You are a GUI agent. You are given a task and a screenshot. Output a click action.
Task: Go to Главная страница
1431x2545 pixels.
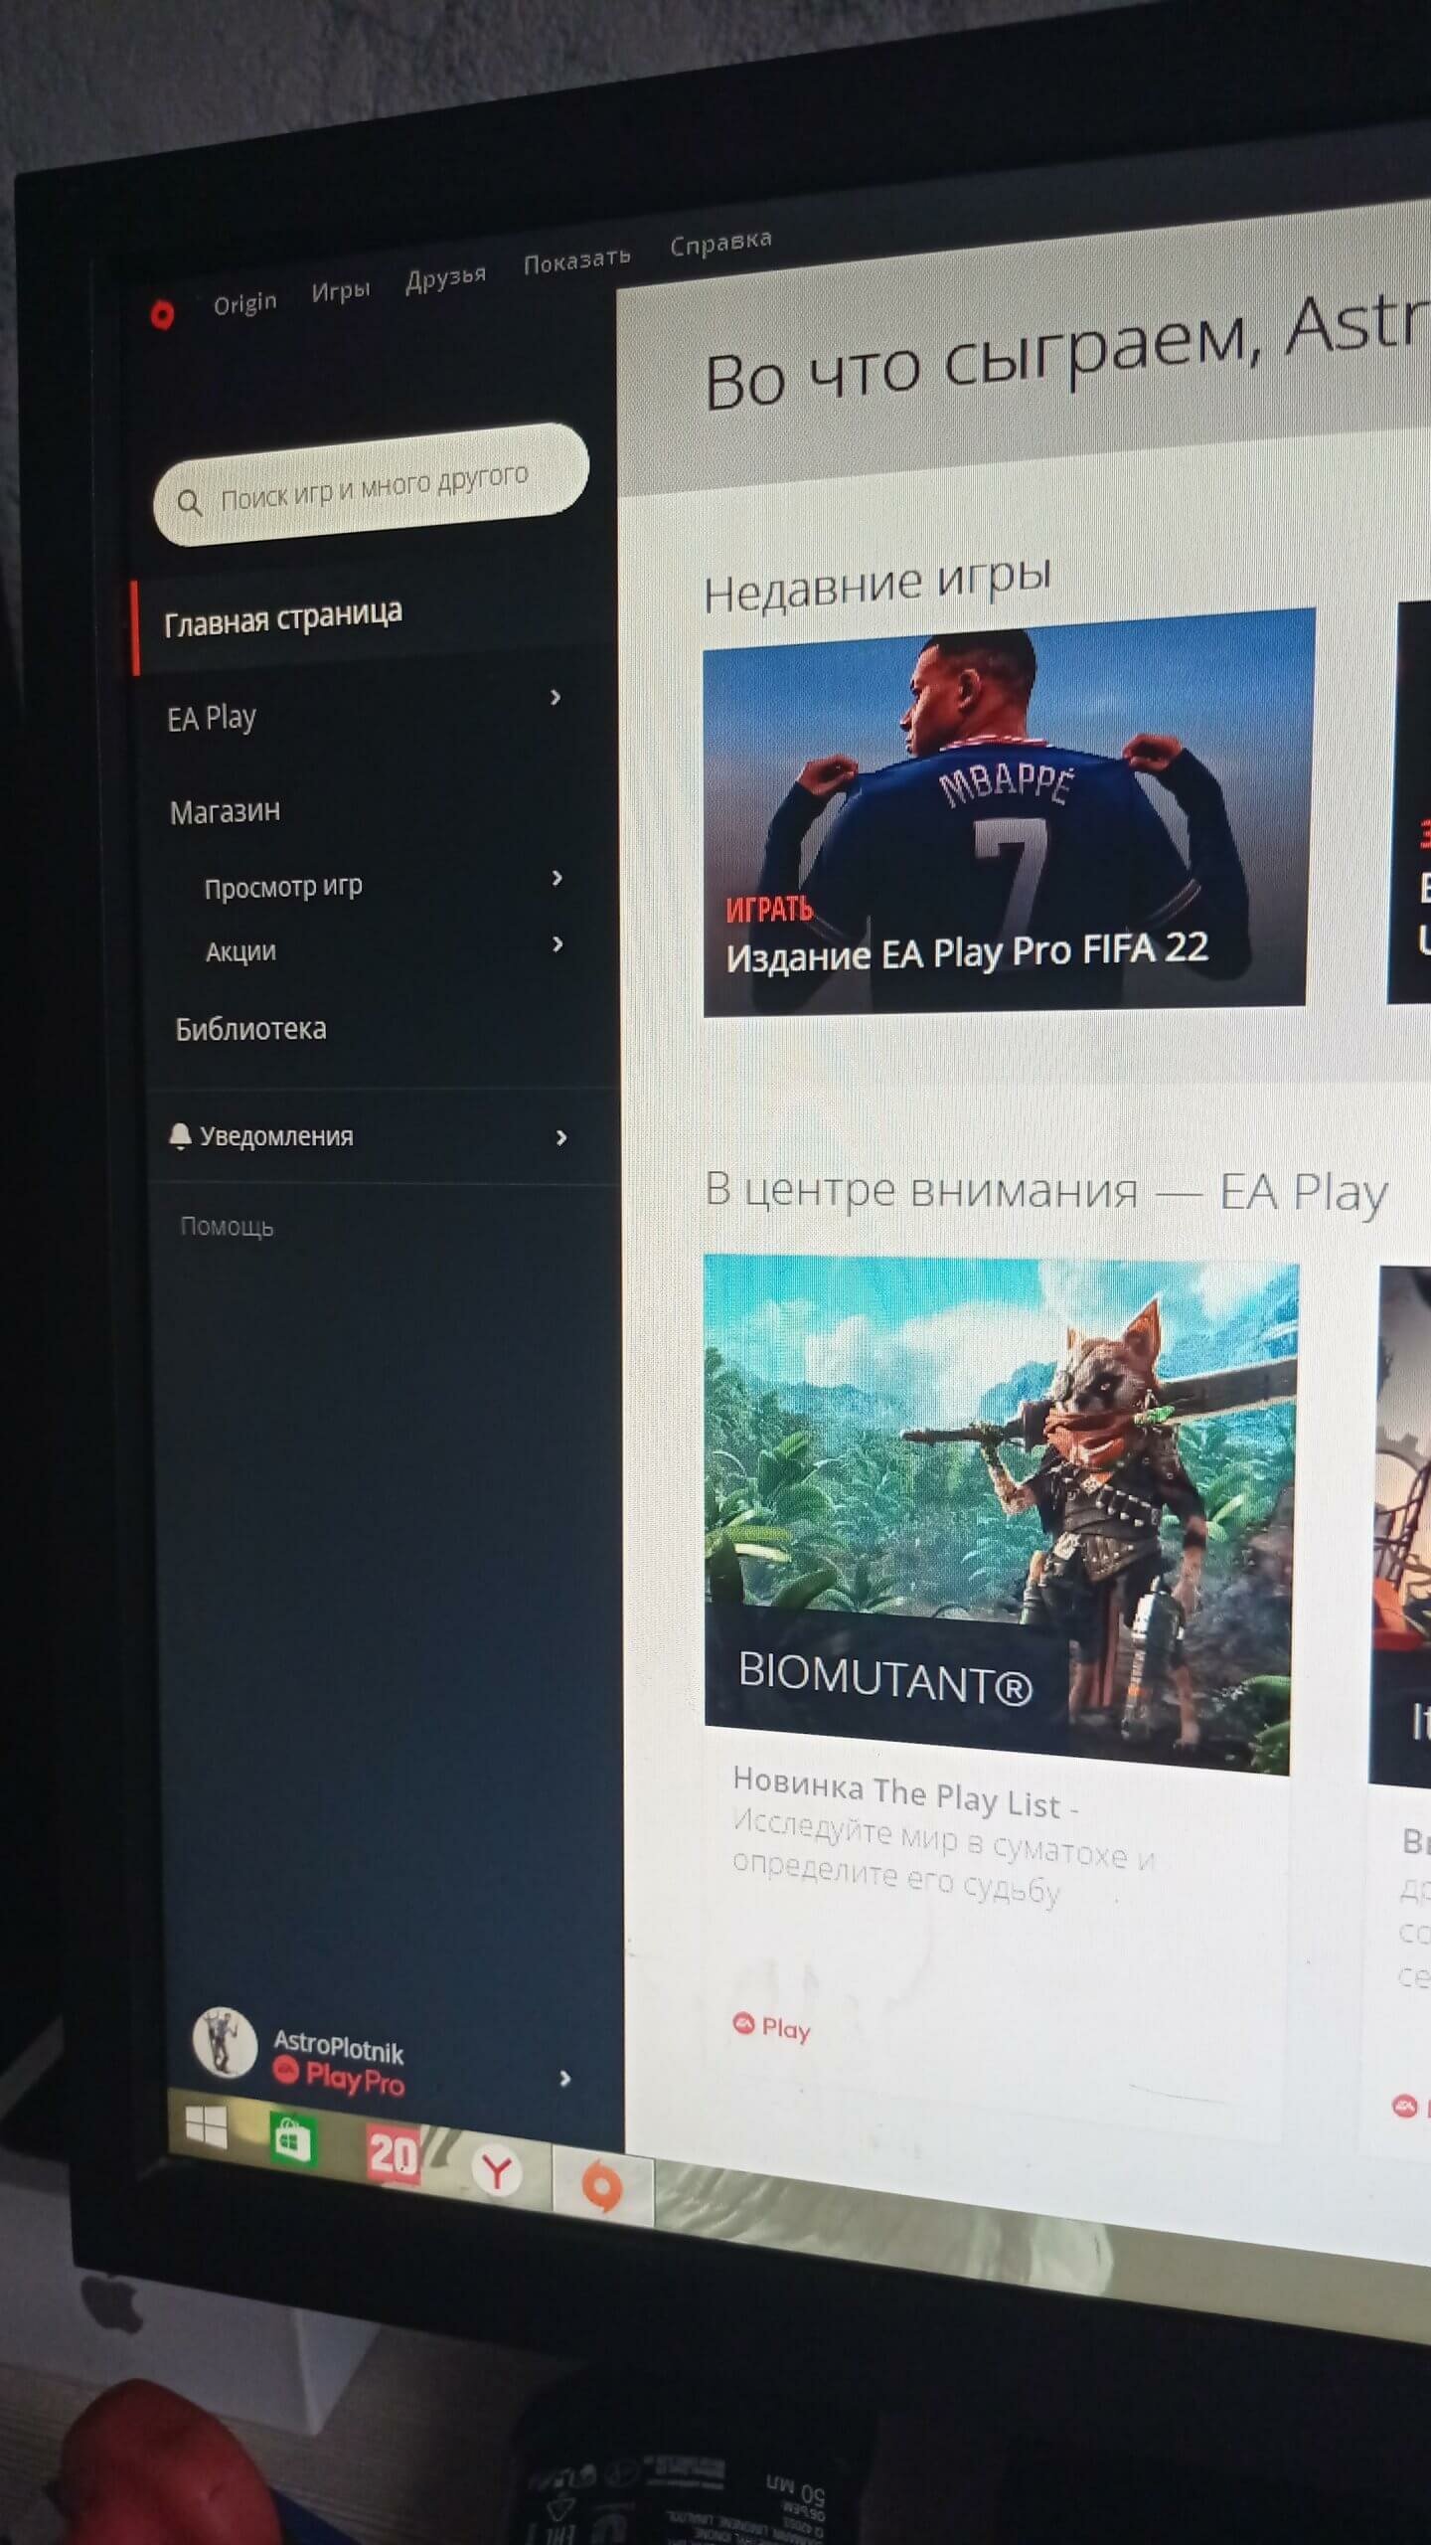[x=282, y=617]
